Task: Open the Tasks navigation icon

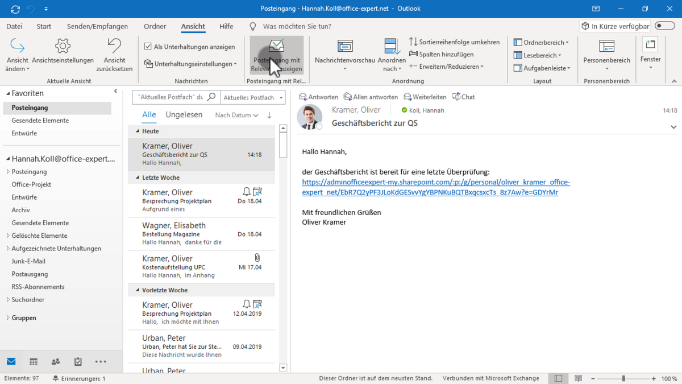Action: (78, 362)
